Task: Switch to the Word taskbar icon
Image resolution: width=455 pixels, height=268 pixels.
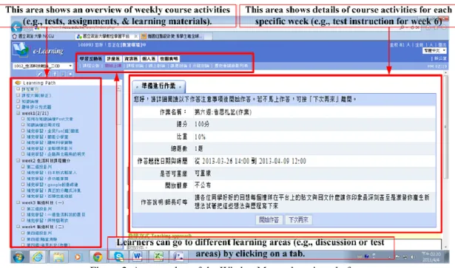Action: (138, 256)
